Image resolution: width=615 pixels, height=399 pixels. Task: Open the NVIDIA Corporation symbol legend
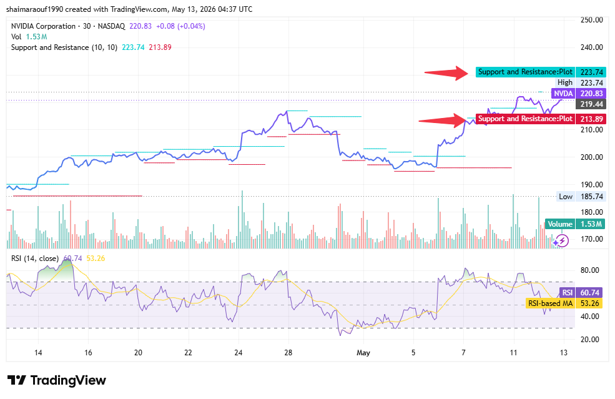tap(68, 26)
